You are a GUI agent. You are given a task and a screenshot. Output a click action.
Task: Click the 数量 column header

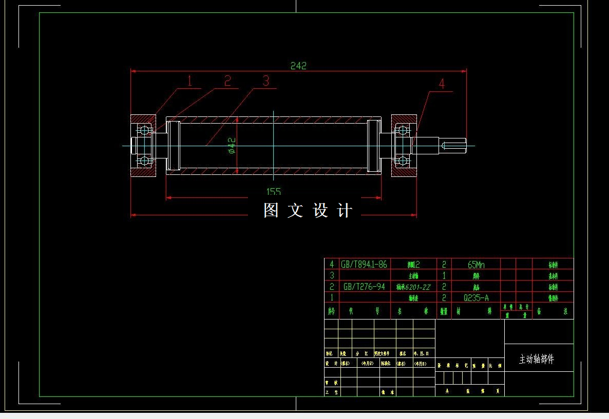click(x=444, y=311)
